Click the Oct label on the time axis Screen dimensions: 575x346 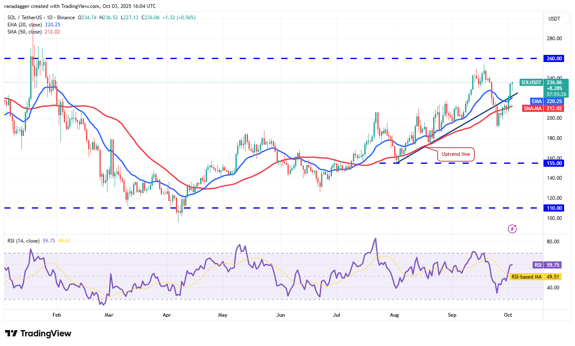(508, 315)
